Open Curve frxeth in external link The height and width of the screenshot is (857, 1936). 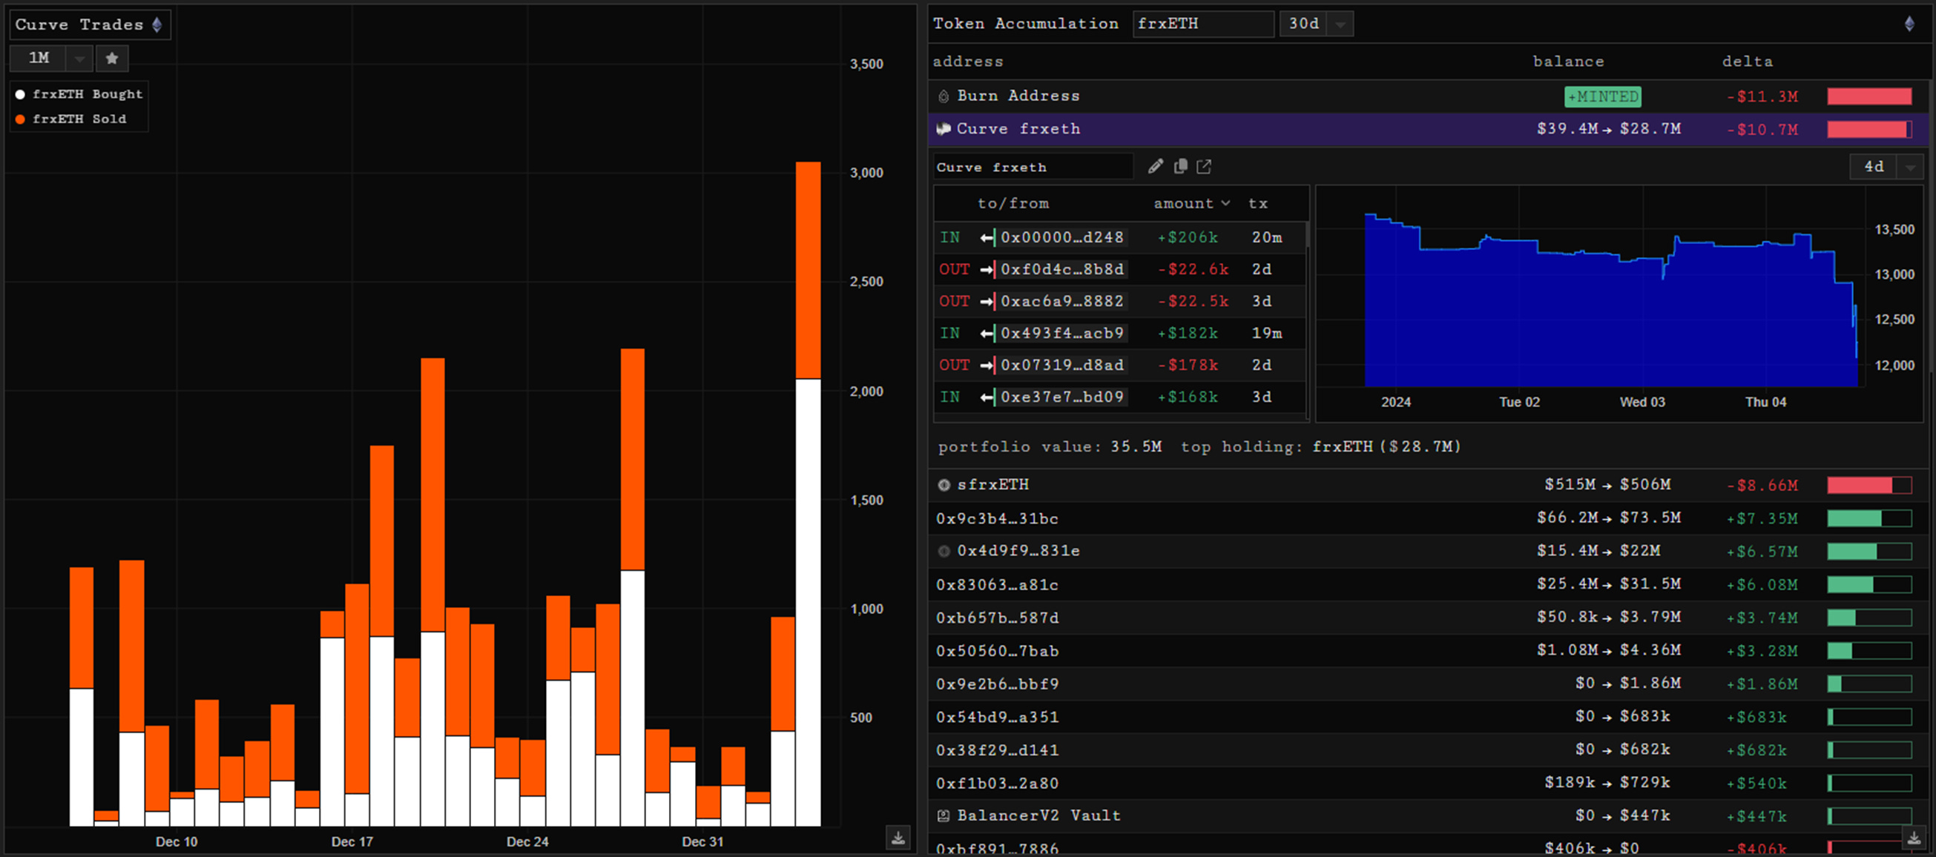[1204, 167]
